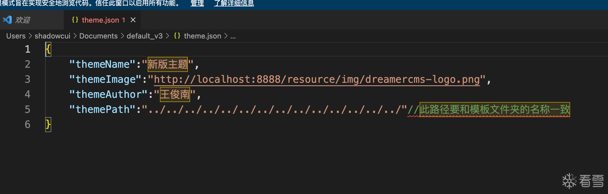Open the 了解详细信息 link
Screen dimensions: 608x194
pyautogui.click(x=234, y=3)
